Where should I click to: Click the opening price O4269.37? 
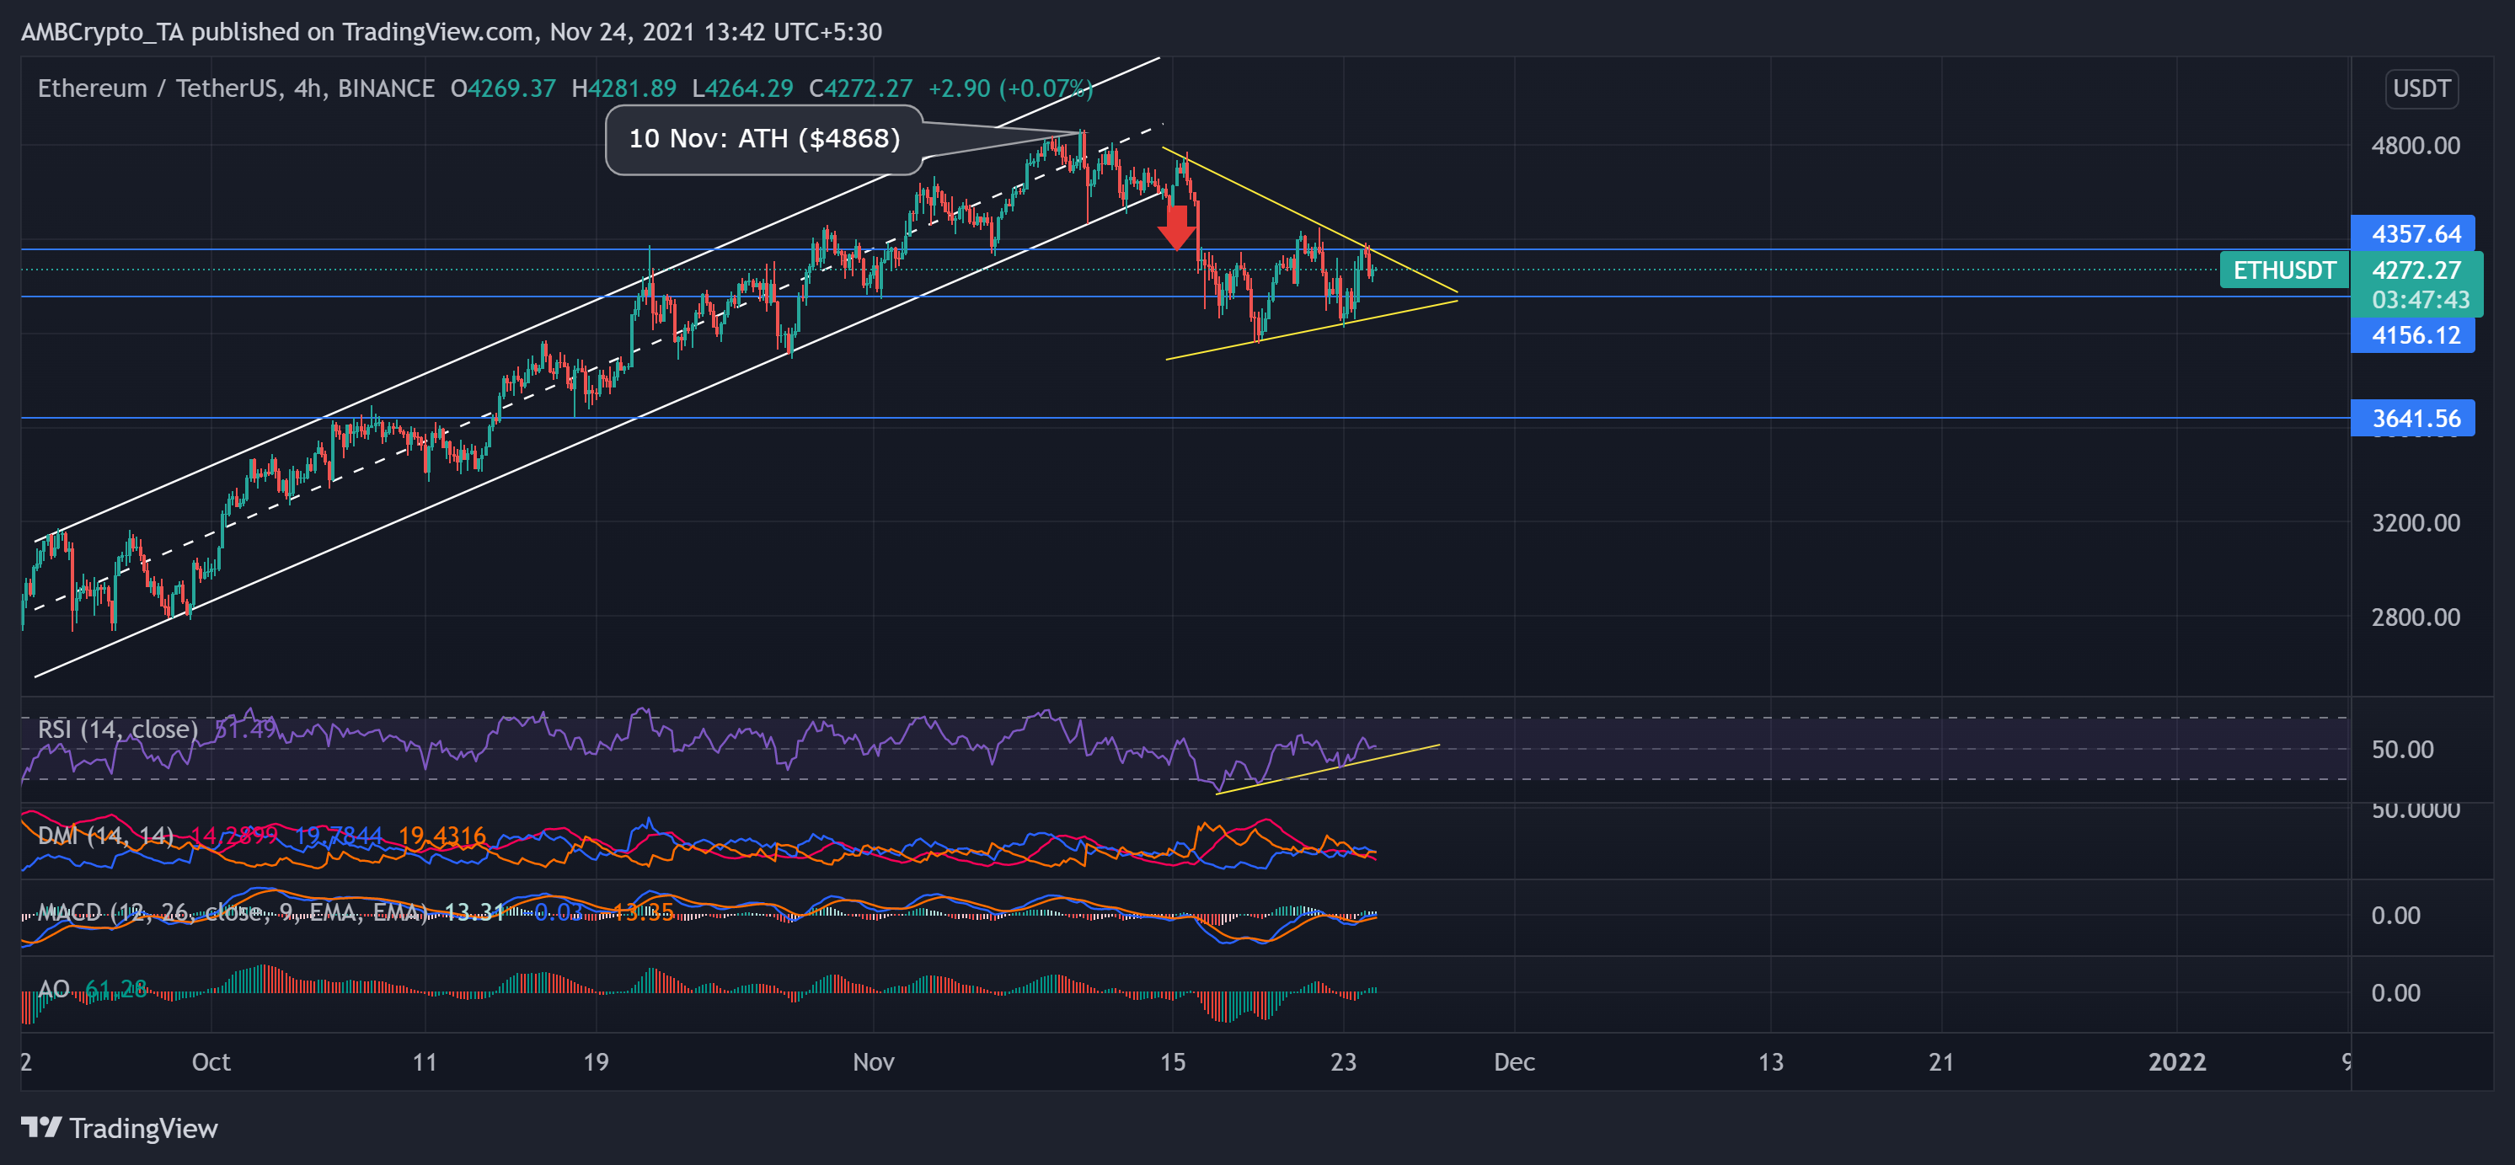pyautogui.click(x=503, y=88)
